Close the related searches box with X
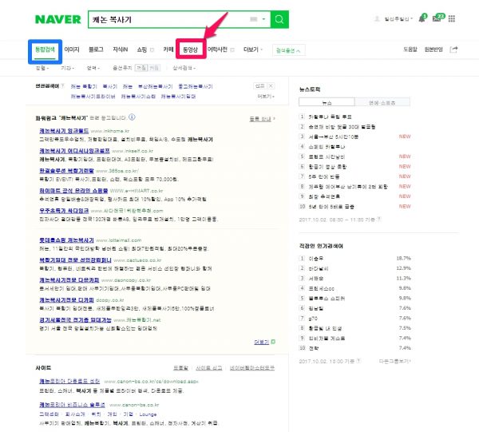This screenshot has width=479, height=432. [271, 86]
